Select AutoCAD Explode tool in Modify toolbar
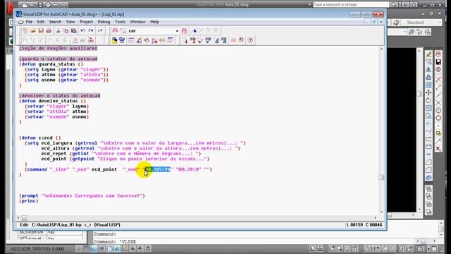 [x=428, y=178]
